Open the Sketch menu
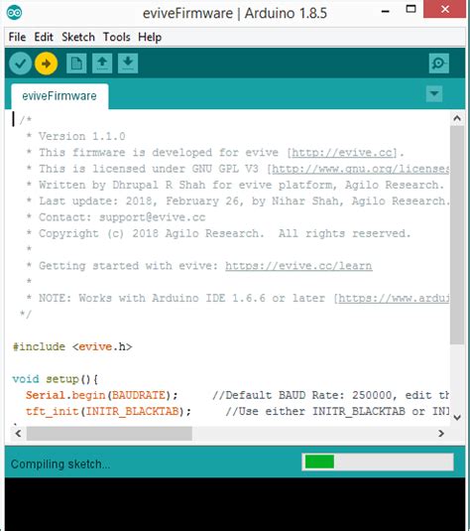 coord(78,37)
